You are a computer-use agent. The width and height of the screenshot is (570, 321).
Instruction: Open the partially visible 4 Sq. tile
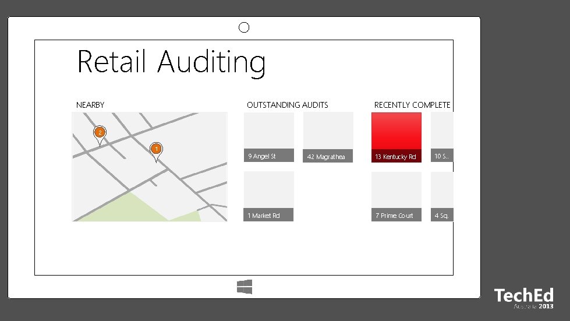pos(442,197)
